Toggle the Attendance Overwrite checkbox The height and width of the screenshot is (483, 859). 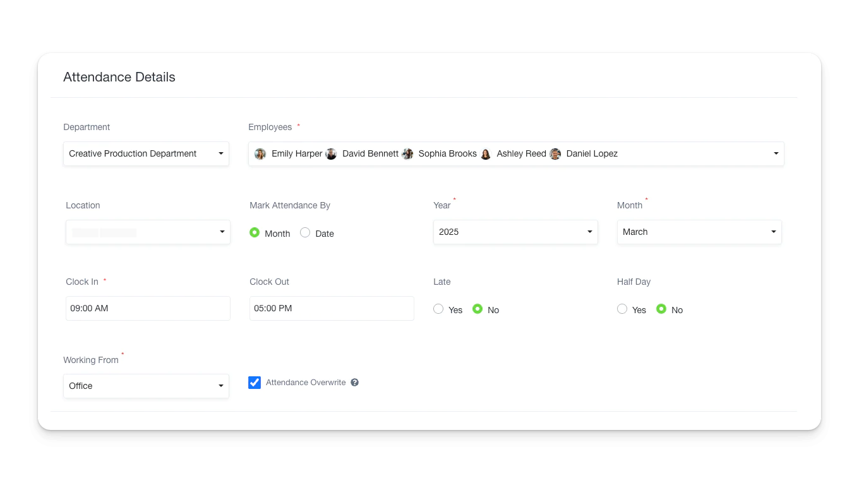(x=255, y=383)
